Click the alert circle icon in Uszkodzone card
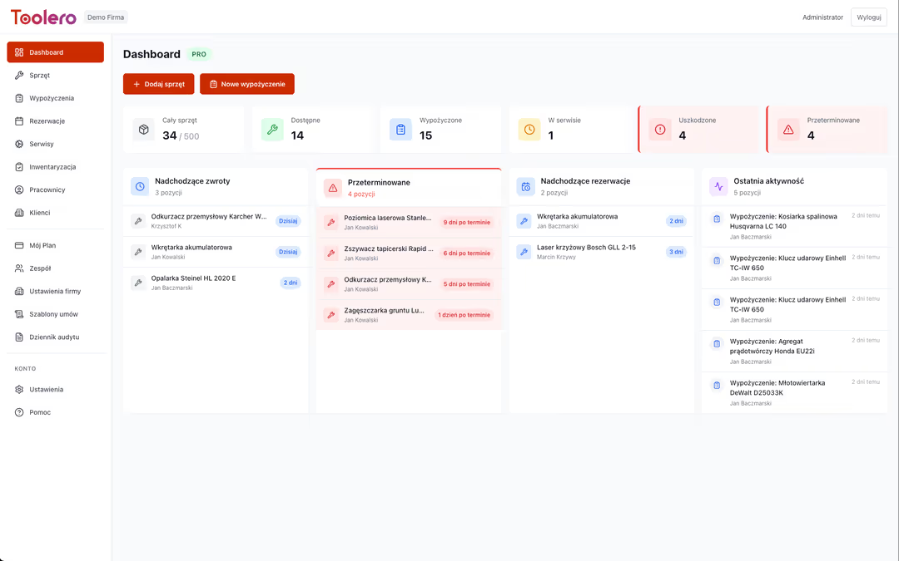899x561 pixels. click(x=660, y=130)
